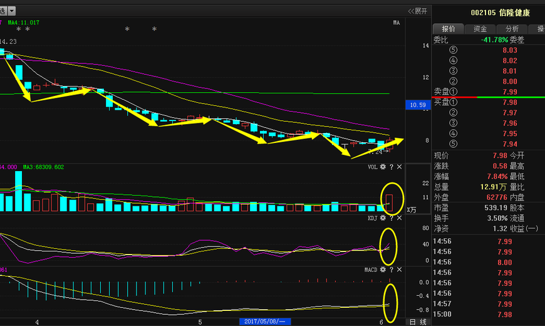Click the leftmost star info marker on chart

(19, 29)
